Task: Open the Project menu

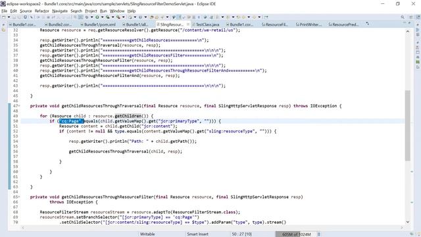Action: (91, 11)
